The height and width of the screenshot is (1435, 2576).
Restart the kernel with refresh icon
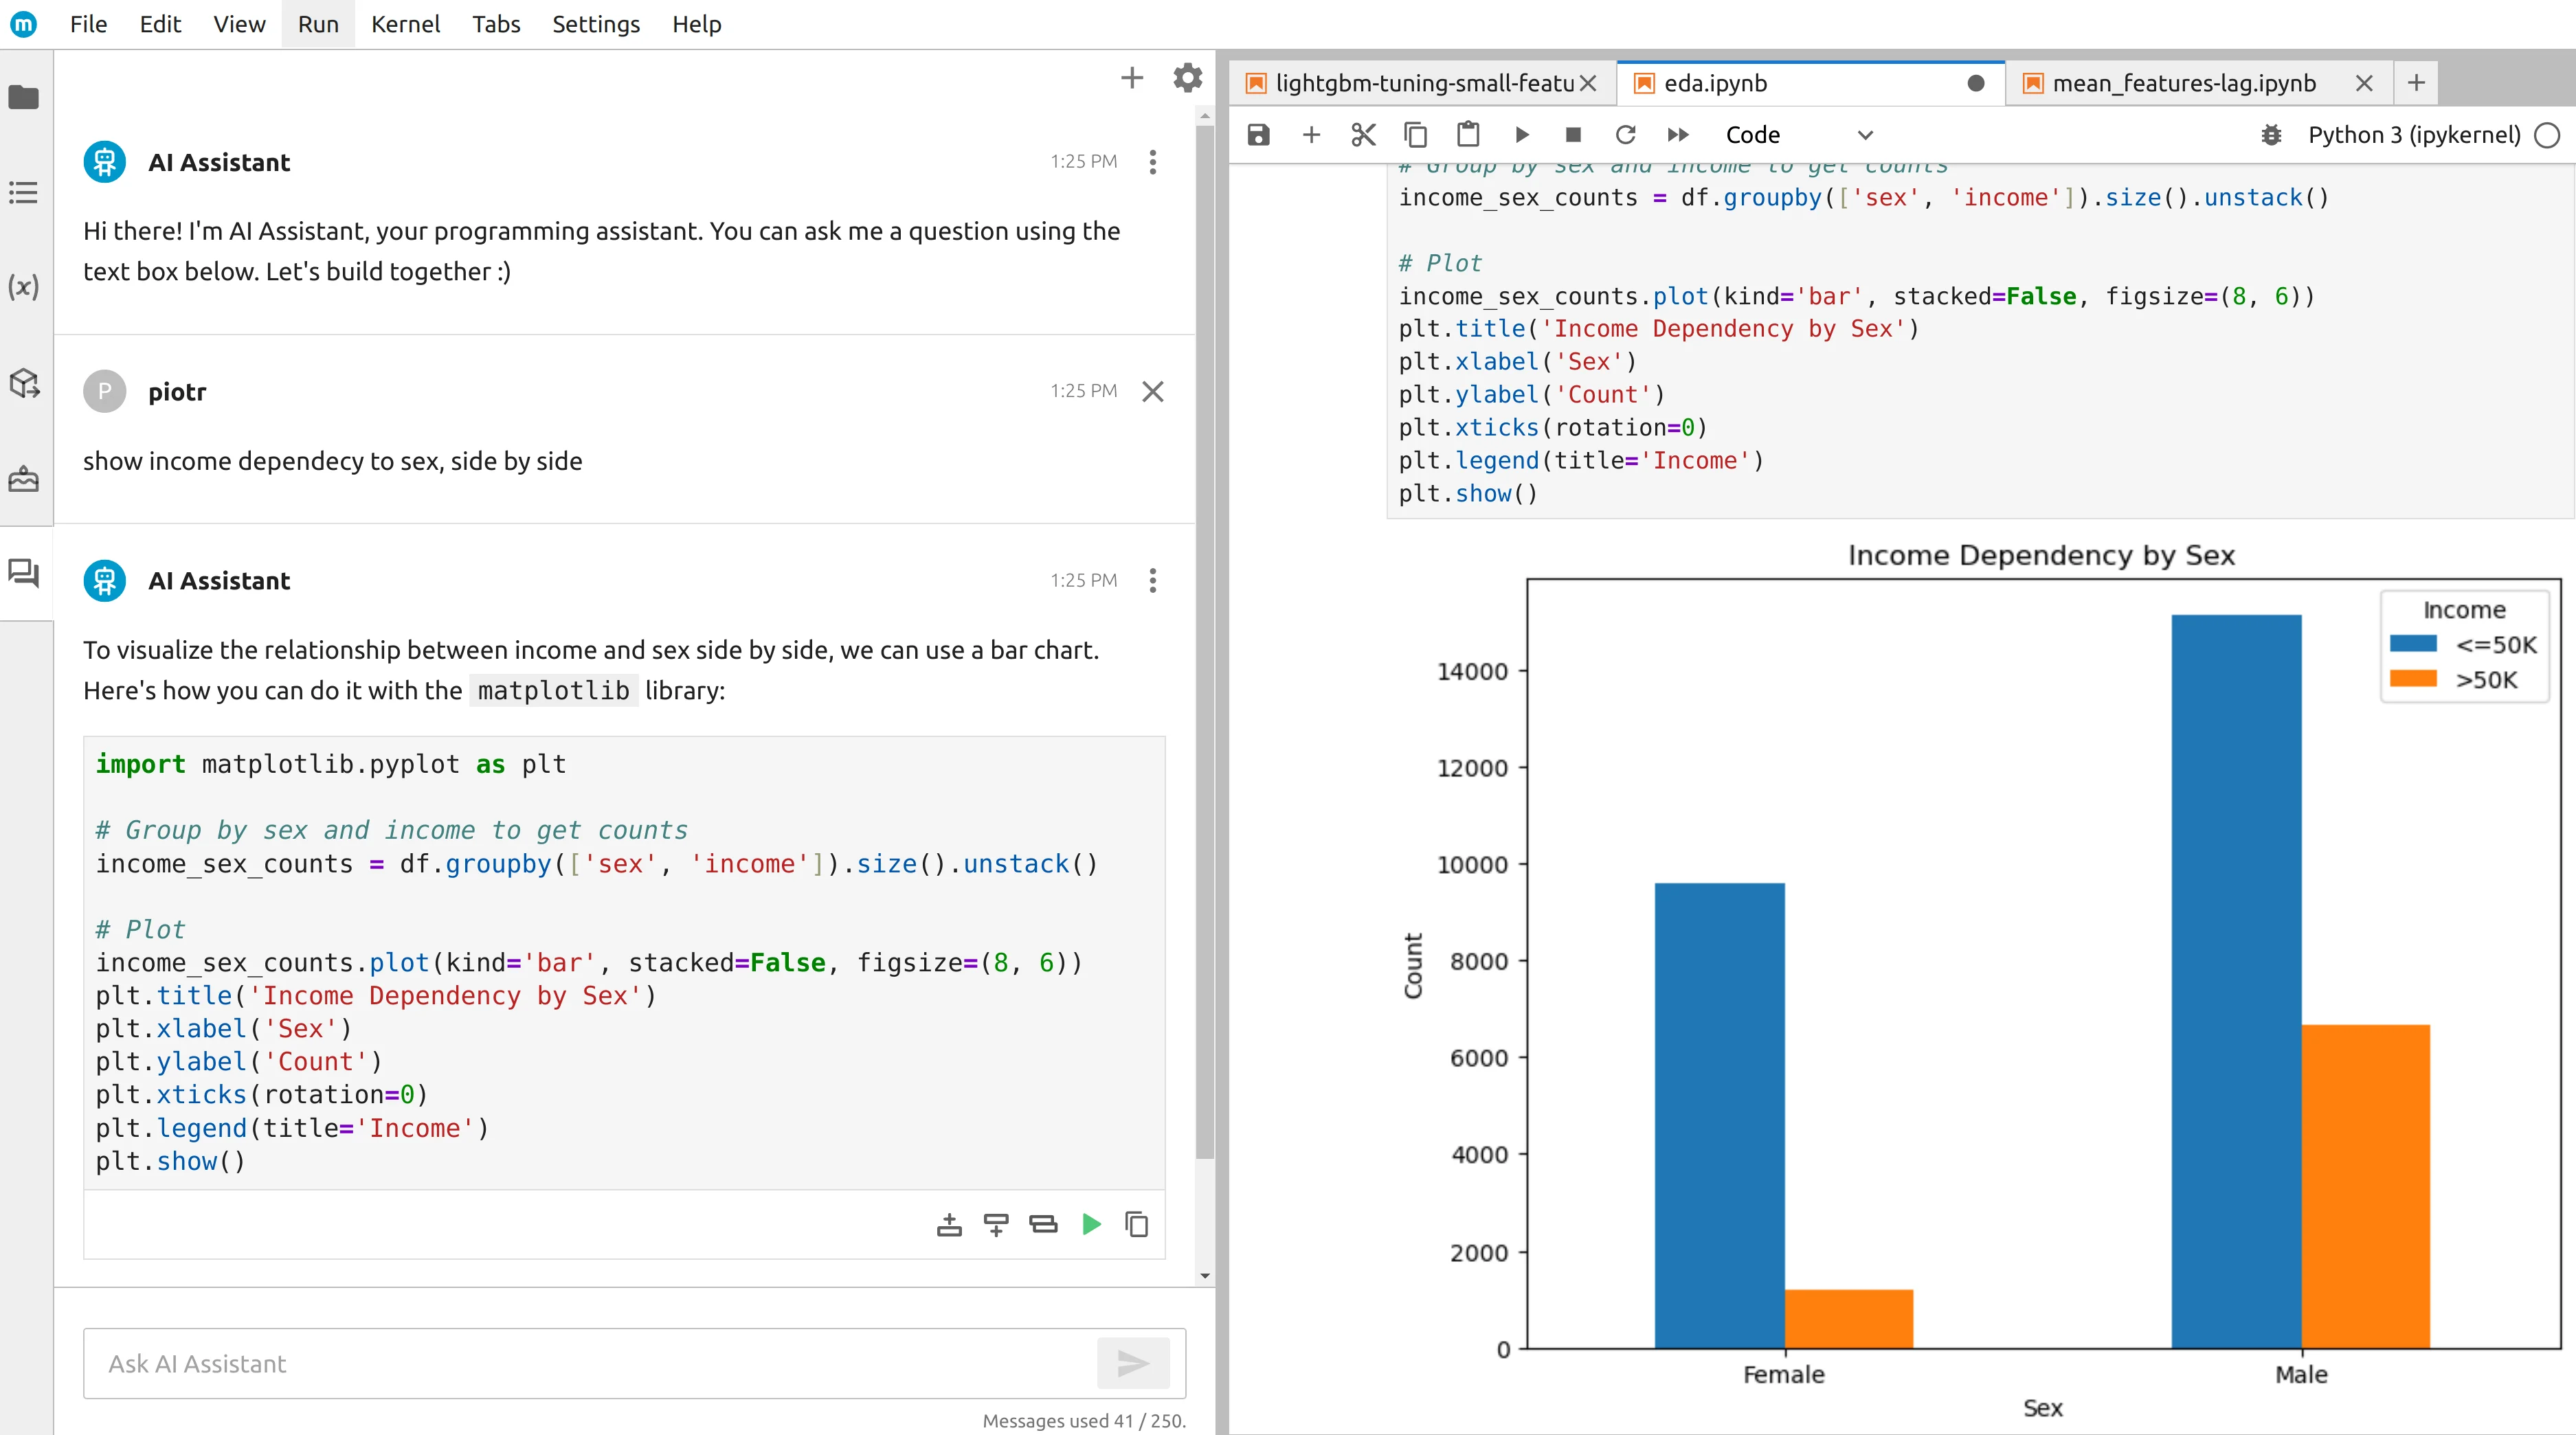tap(1625, 135)
